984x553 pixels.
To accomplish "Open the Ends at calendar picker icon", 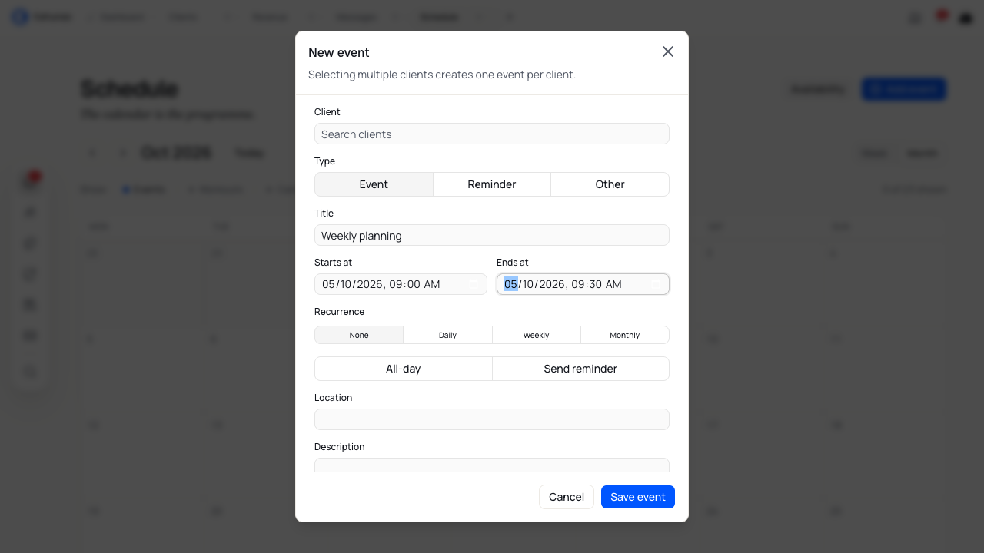I will click(x=656, y=284).
